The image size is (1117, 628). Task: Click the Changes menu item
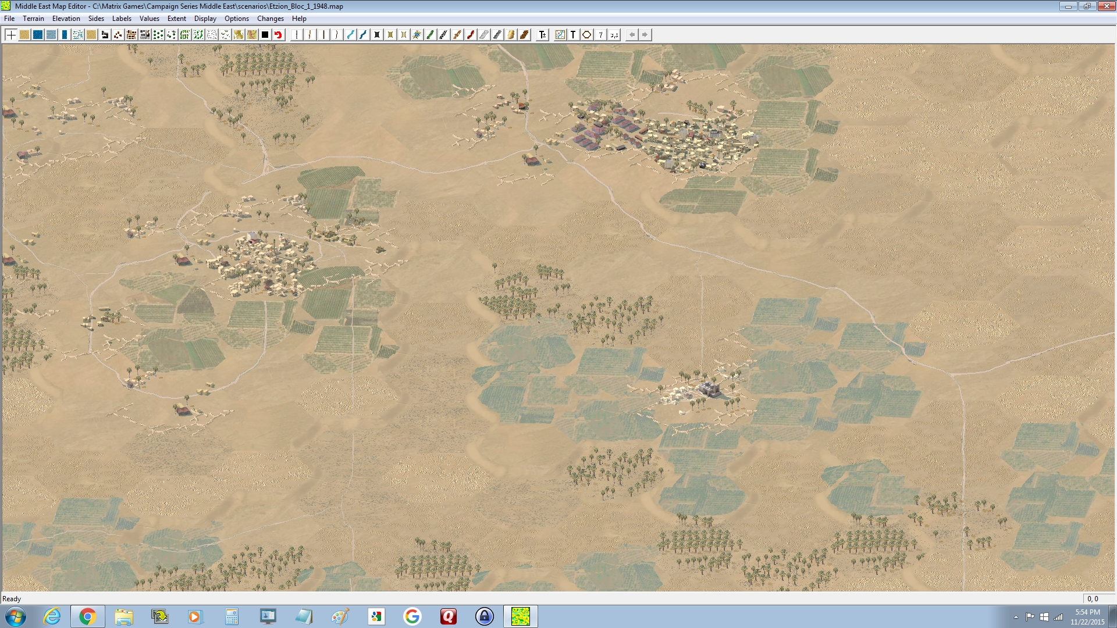tap(270, 19)
